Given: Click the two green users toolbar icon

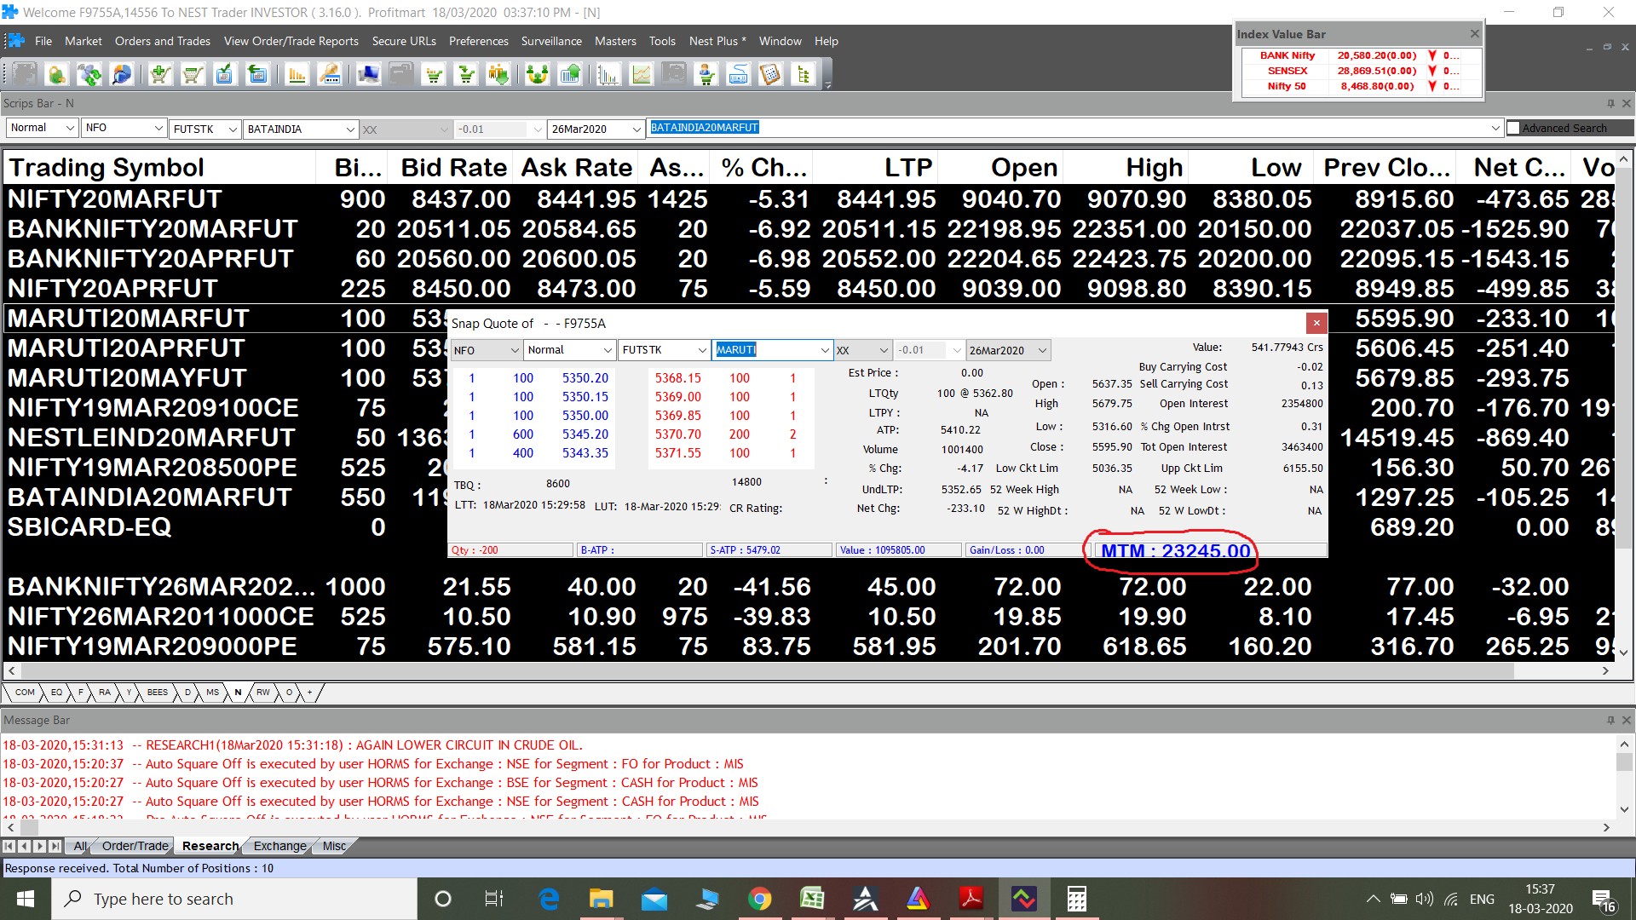Looking at the screenshot, I should (x=537, y=75).
